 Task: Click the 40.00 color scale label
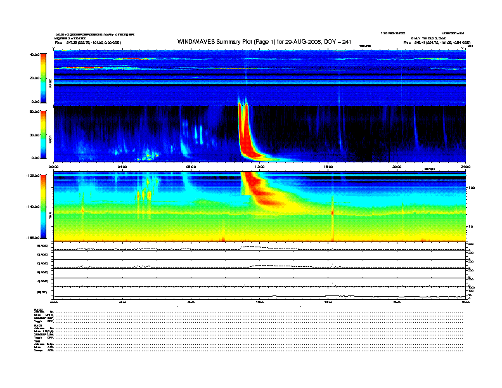pos(34,55)
